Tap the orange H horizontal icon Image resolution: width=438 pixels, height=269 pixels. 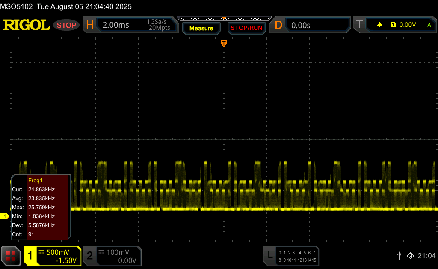tap(90, 25)
